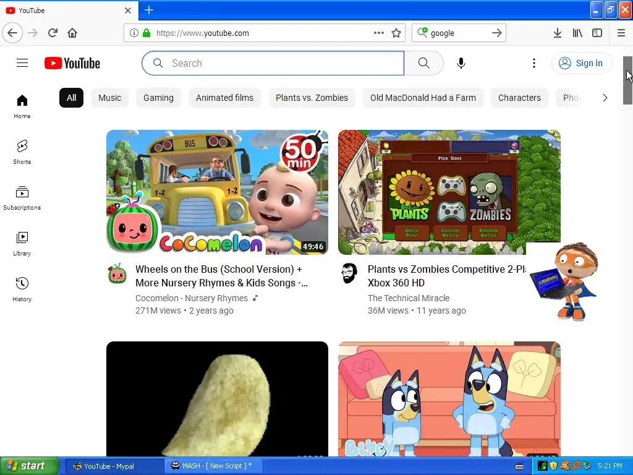Image resolution: width=633 pixels, height=475 pixels.
Task: Go to the browser home page
Action: (72, 33)
